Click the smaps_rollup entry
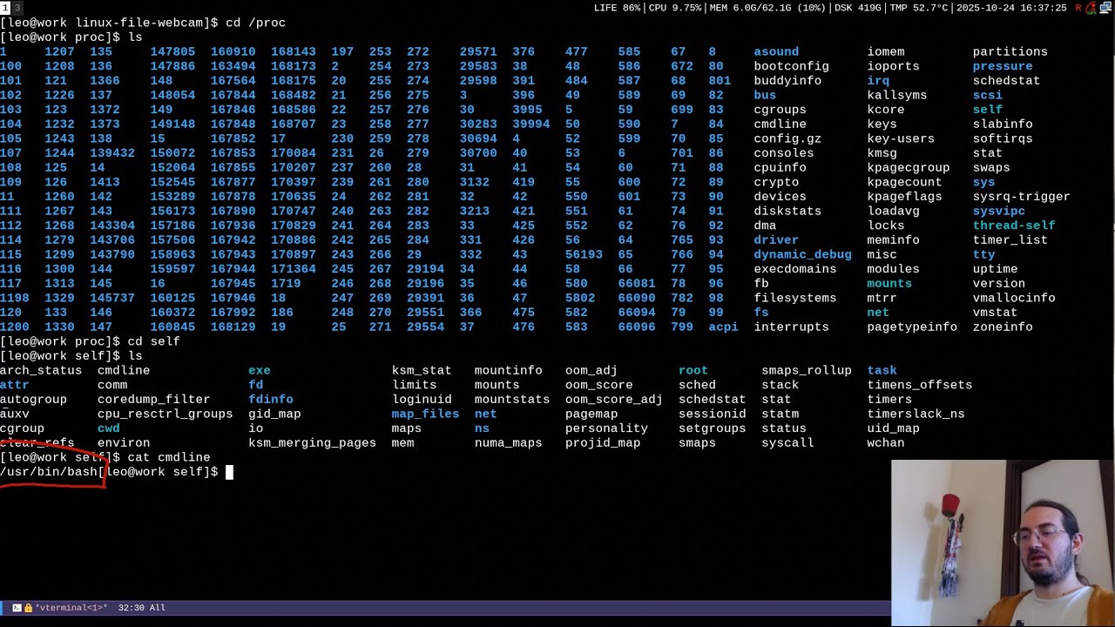1115x627 pixels. pos(807,371)
